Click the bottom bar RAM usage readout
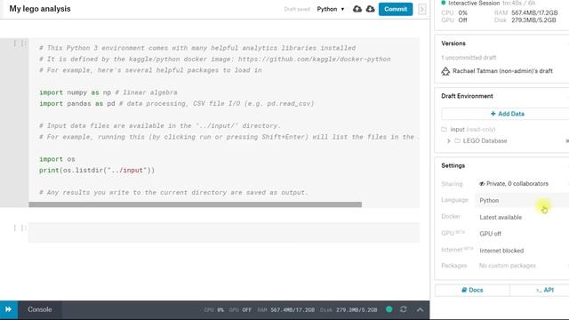Viewport: 569px width, 320px height. pyautogui.click(x=286, y=310)
